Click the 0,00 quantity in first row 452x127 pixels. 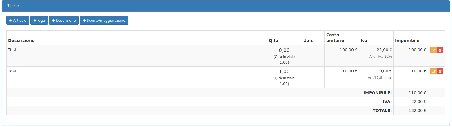284,50
